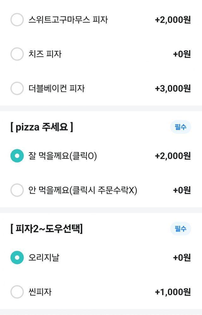Select the 잘 먹을께요(클릭O) radio button
The height and width of the screenshot is (315, 202).
pyautogui.click(x=17, y=156)
